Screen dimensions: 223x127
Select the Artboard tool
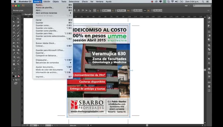pos(14,61)
